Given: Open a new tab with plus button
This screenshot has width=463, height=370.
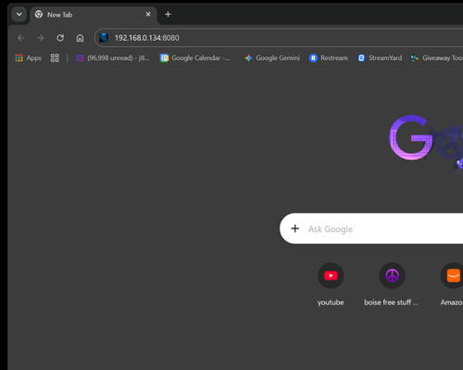Looking at the screenshot, I should [x=168, y=14].
